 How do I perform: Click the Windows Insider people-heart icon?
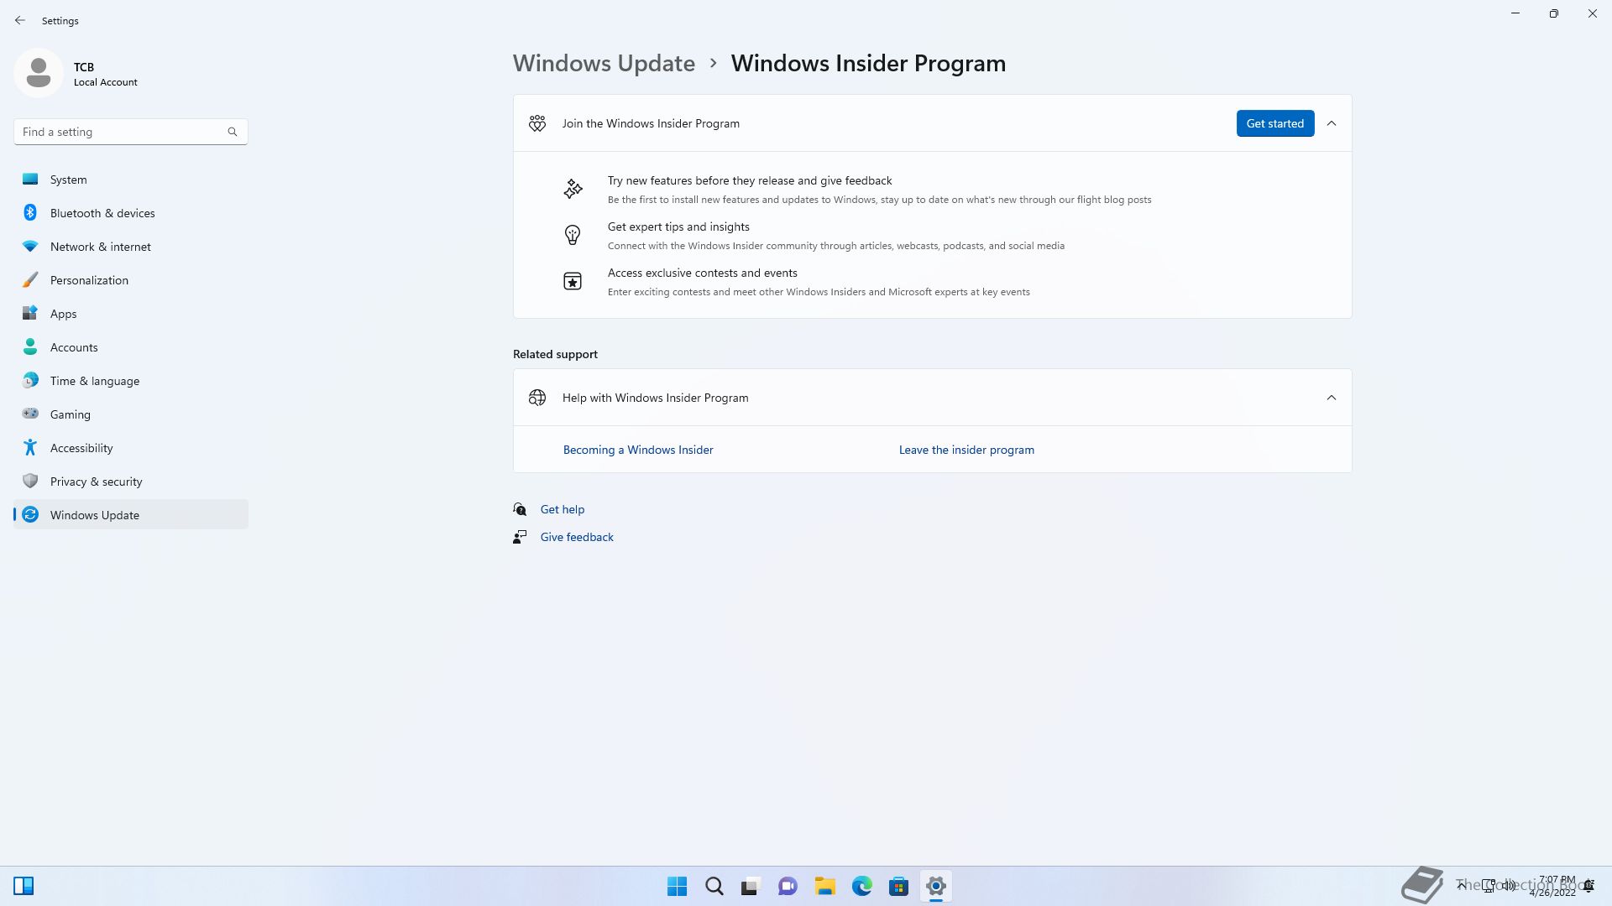click(x=537, y=123)
